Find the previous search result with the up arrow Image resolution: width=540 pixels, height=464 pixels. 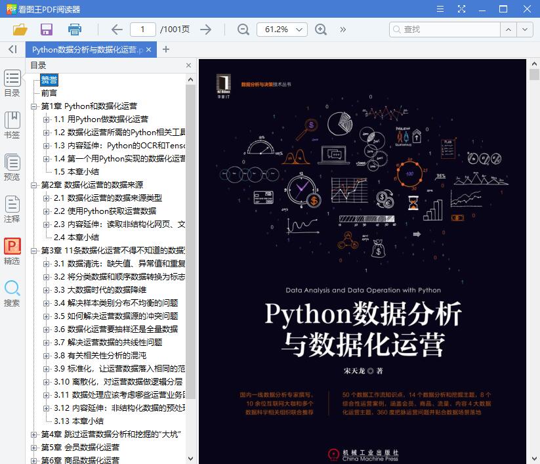pos(509,30)
